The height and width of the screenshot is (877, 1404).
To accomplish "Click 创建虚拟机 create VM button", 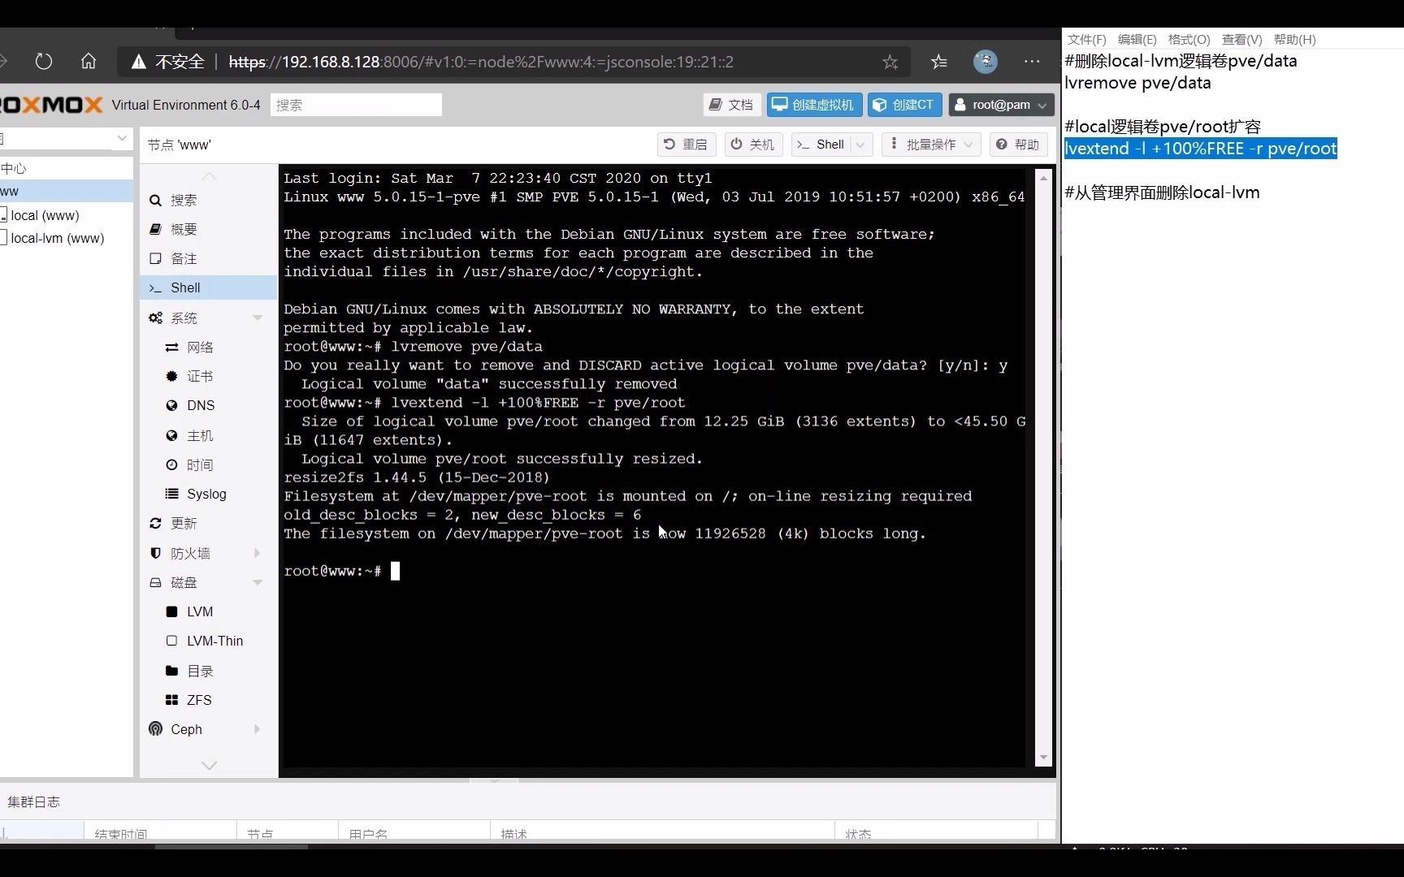I will [x=813, y=105].
